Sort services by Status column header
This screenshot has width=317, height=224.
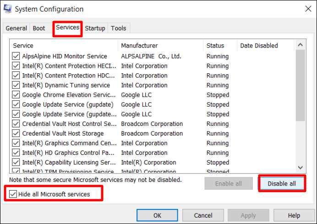point(215,45)
